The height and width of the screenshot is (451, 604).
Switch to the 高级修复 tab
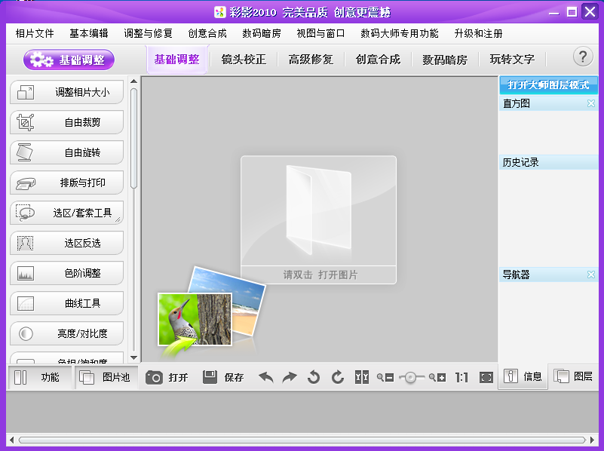(x=311, y=60)
